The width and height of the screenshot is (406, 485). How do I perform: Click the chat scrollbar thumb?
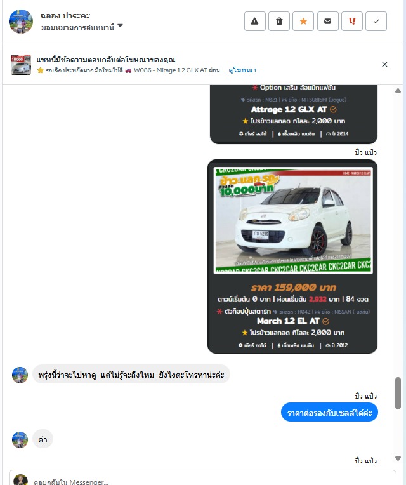[398, 393]
